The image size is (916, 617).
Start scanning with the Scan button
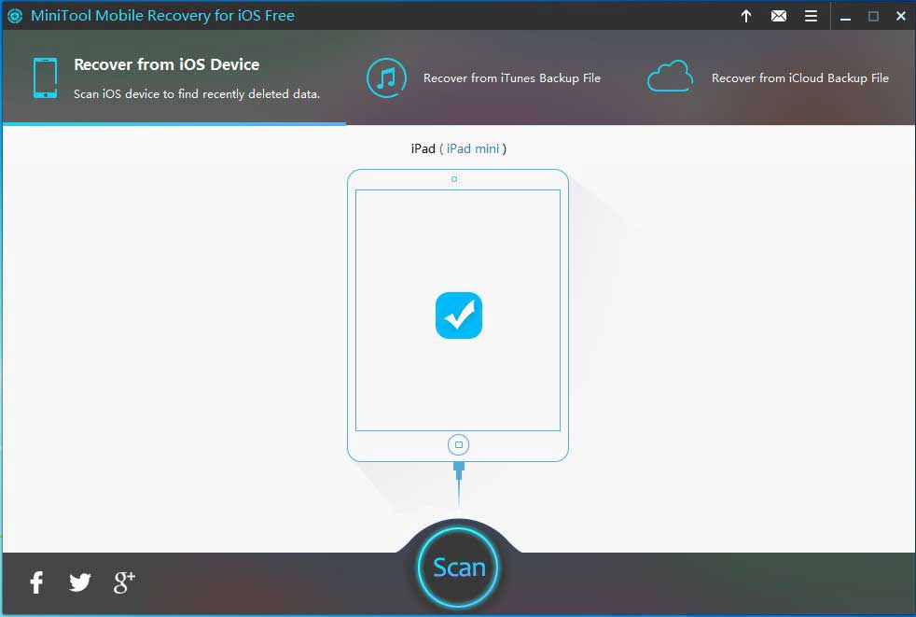459,568
